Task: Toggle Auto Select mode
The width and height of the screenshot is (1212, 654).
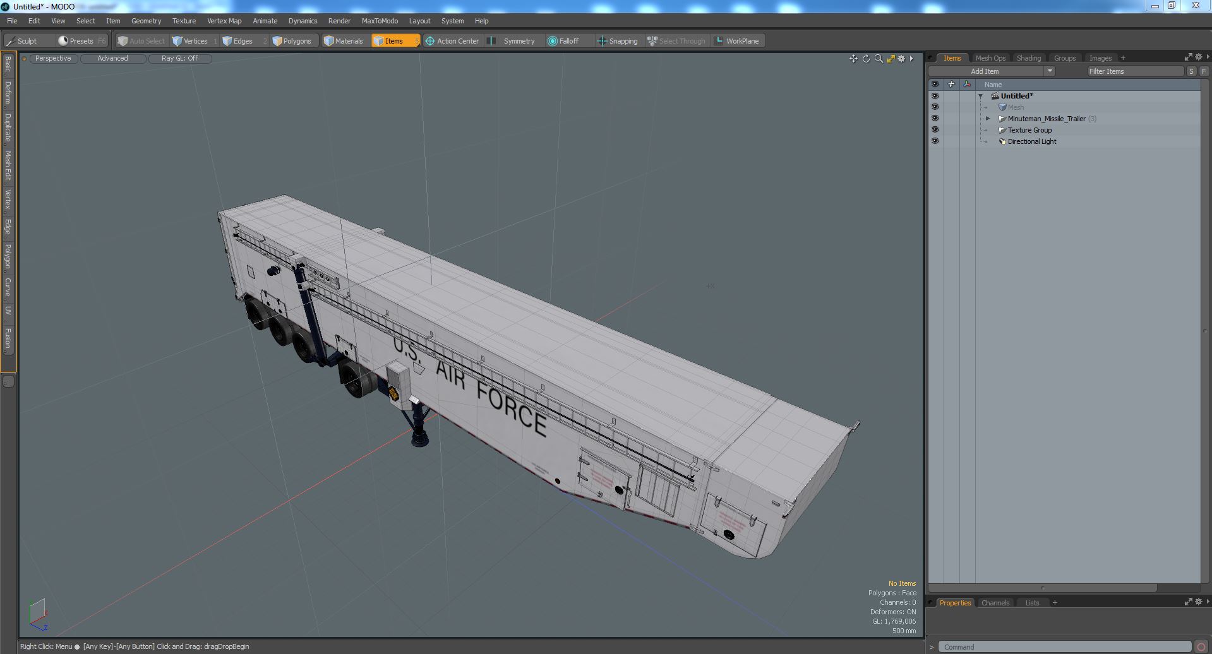Action: tap(141, 41)
